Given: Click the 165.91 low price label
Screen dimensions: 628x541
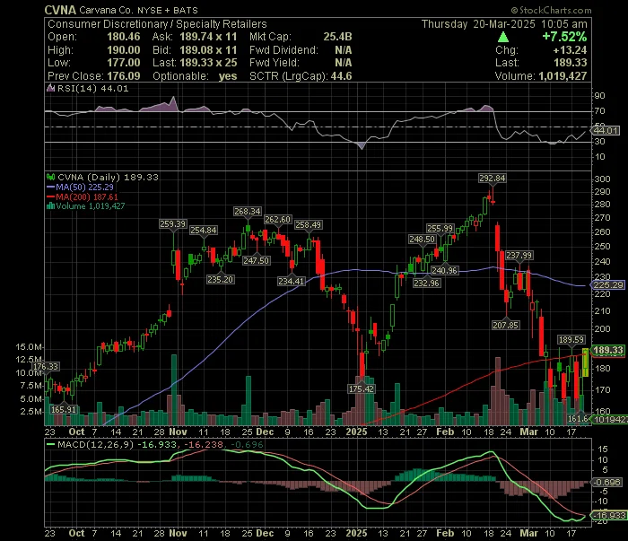Looking at the screenshot, I should [64, 410].
